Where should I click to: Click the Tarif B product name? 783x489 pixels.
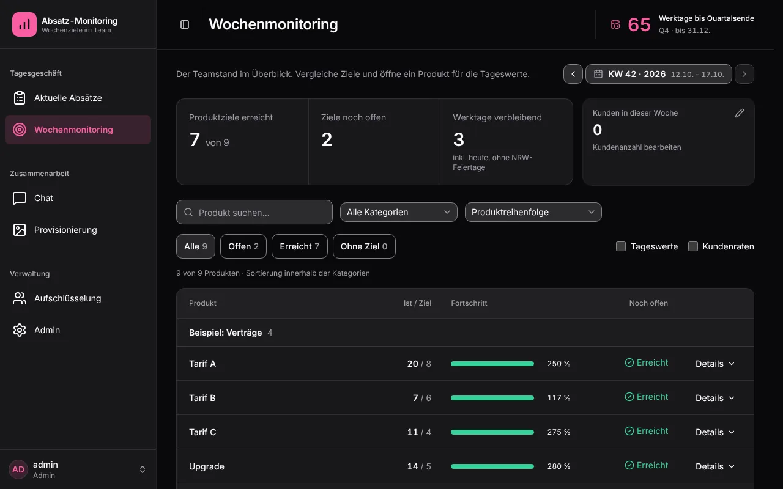click(202, 398)
